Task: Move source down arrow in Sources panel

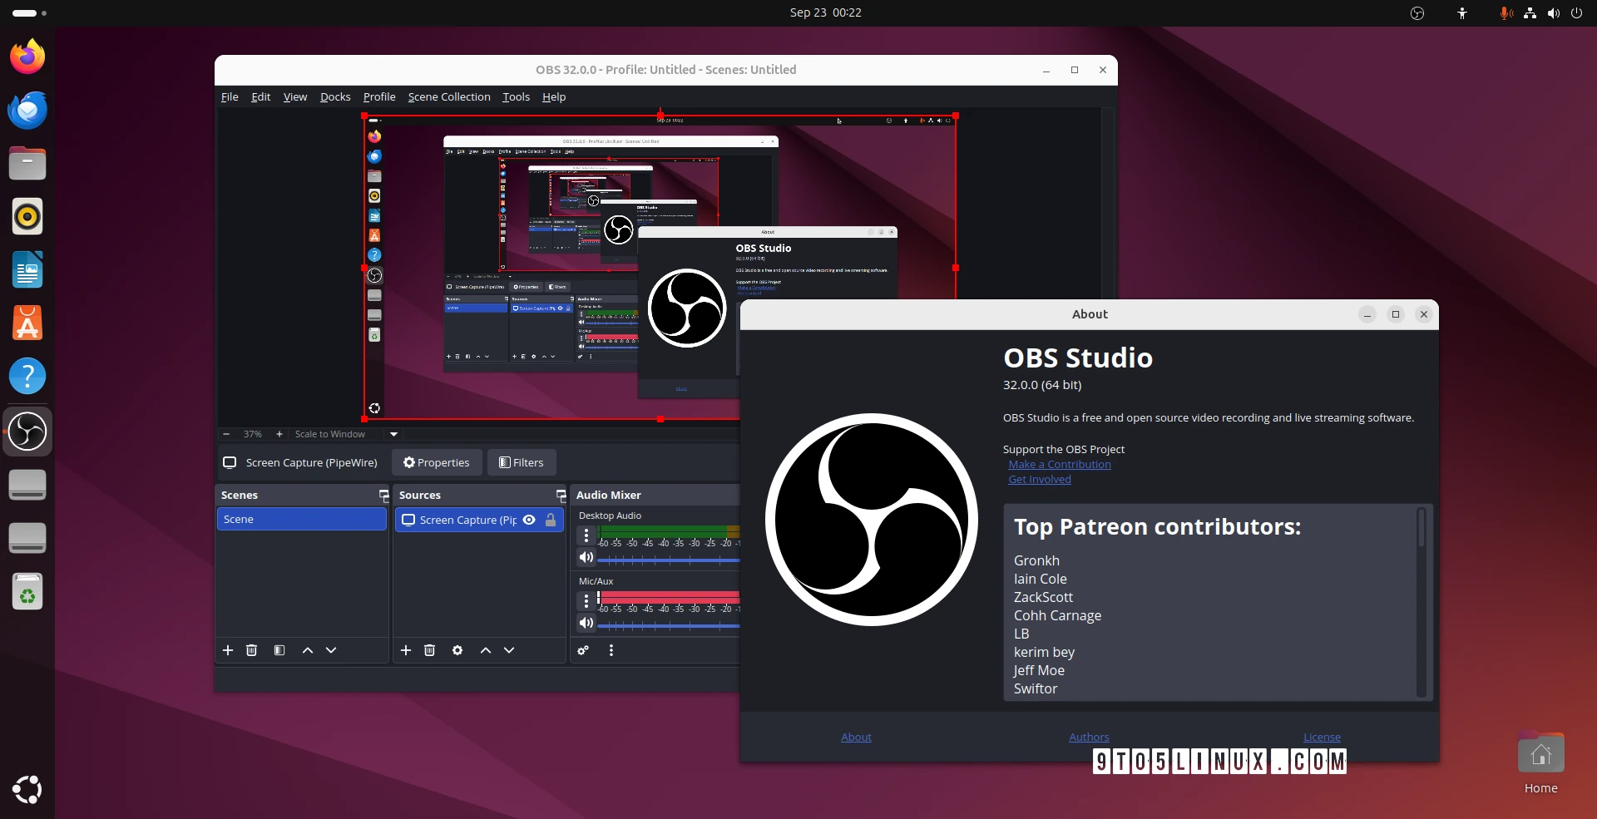Action: coord(509,650)
